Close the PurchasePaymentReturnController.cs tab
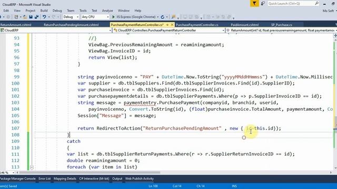 [172, 25]
